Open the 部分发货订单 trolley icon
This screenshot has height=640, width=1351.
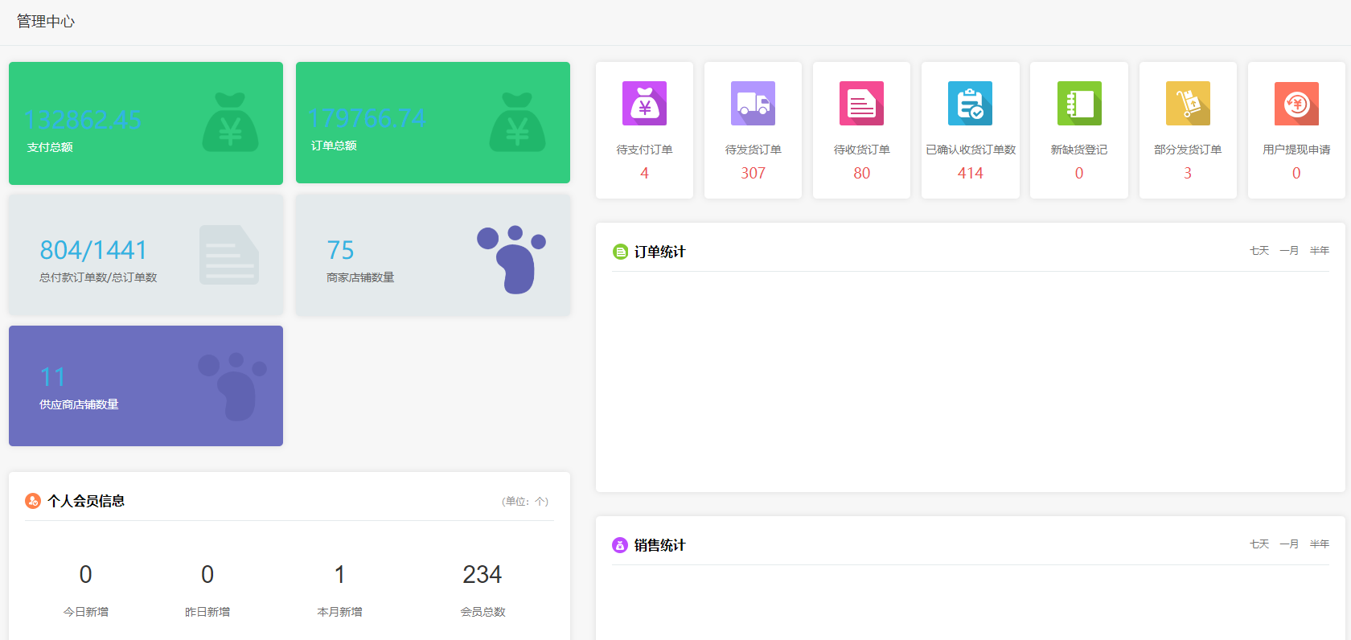[x=1188, y=103]
